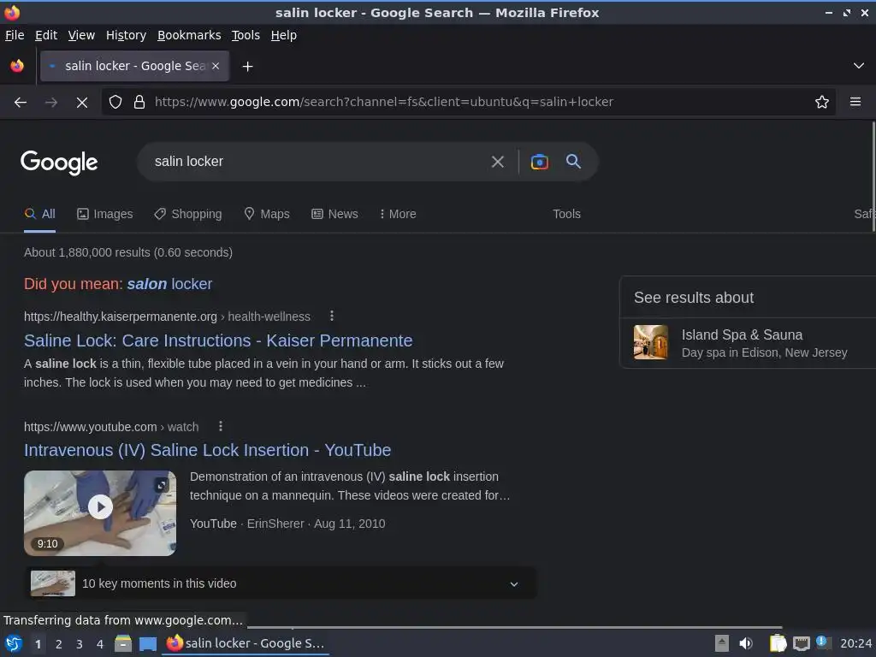Open the Edit menu

click(46, 35)
